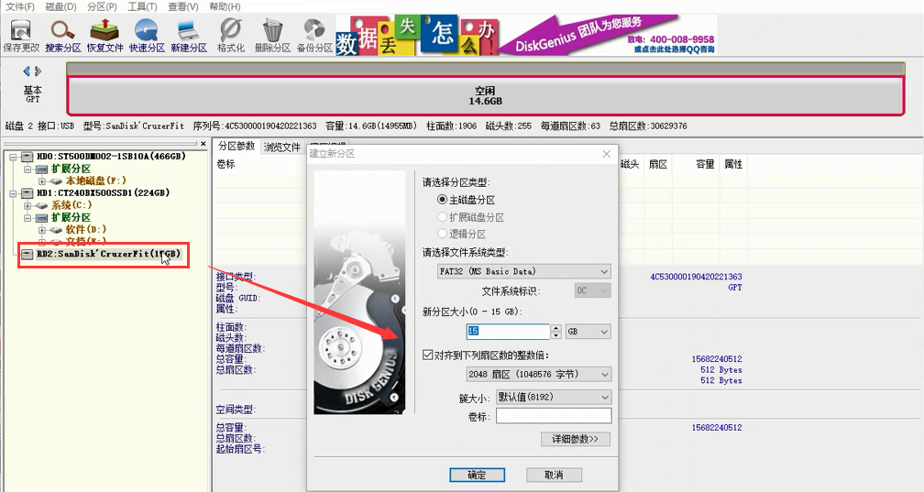
Task: Click the 详细参数>> button
Action: 575,439
